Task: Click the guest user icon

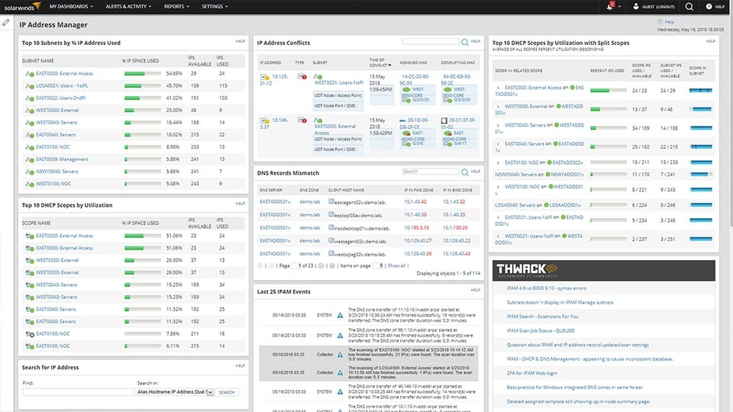Action: click(636, 7)
